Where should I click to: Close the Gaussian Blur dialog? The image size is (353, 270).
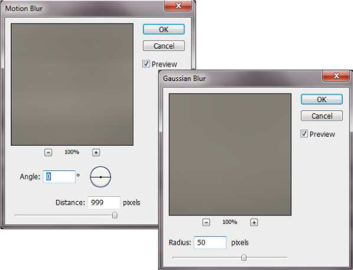pyautogui.click(x=336, y=76)
